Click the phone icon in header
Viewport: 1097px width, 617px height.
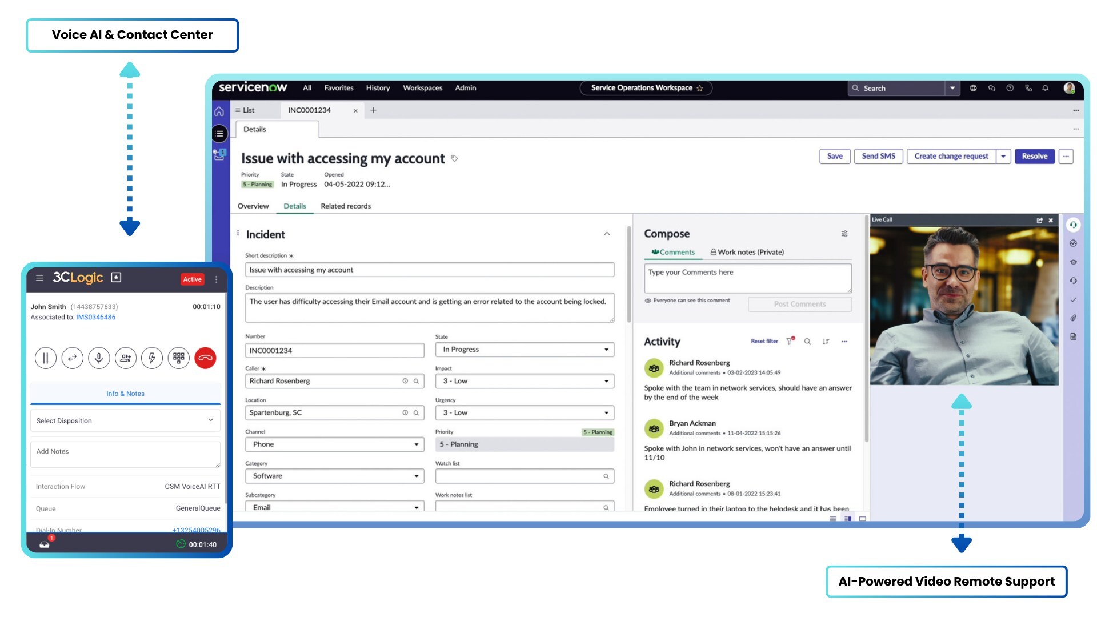click(1028, 88)
